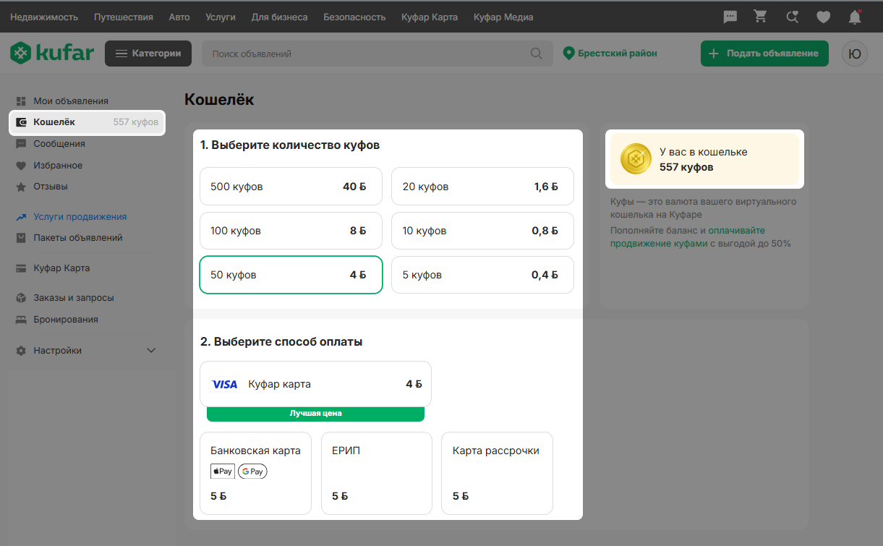
Task: Click heading 1. Выберите количество куфов
Action: (290, 145)
